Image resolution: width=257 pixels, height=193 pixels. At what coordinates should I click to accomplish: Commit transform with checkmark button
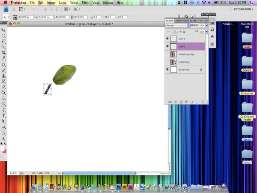coord(192,17)
